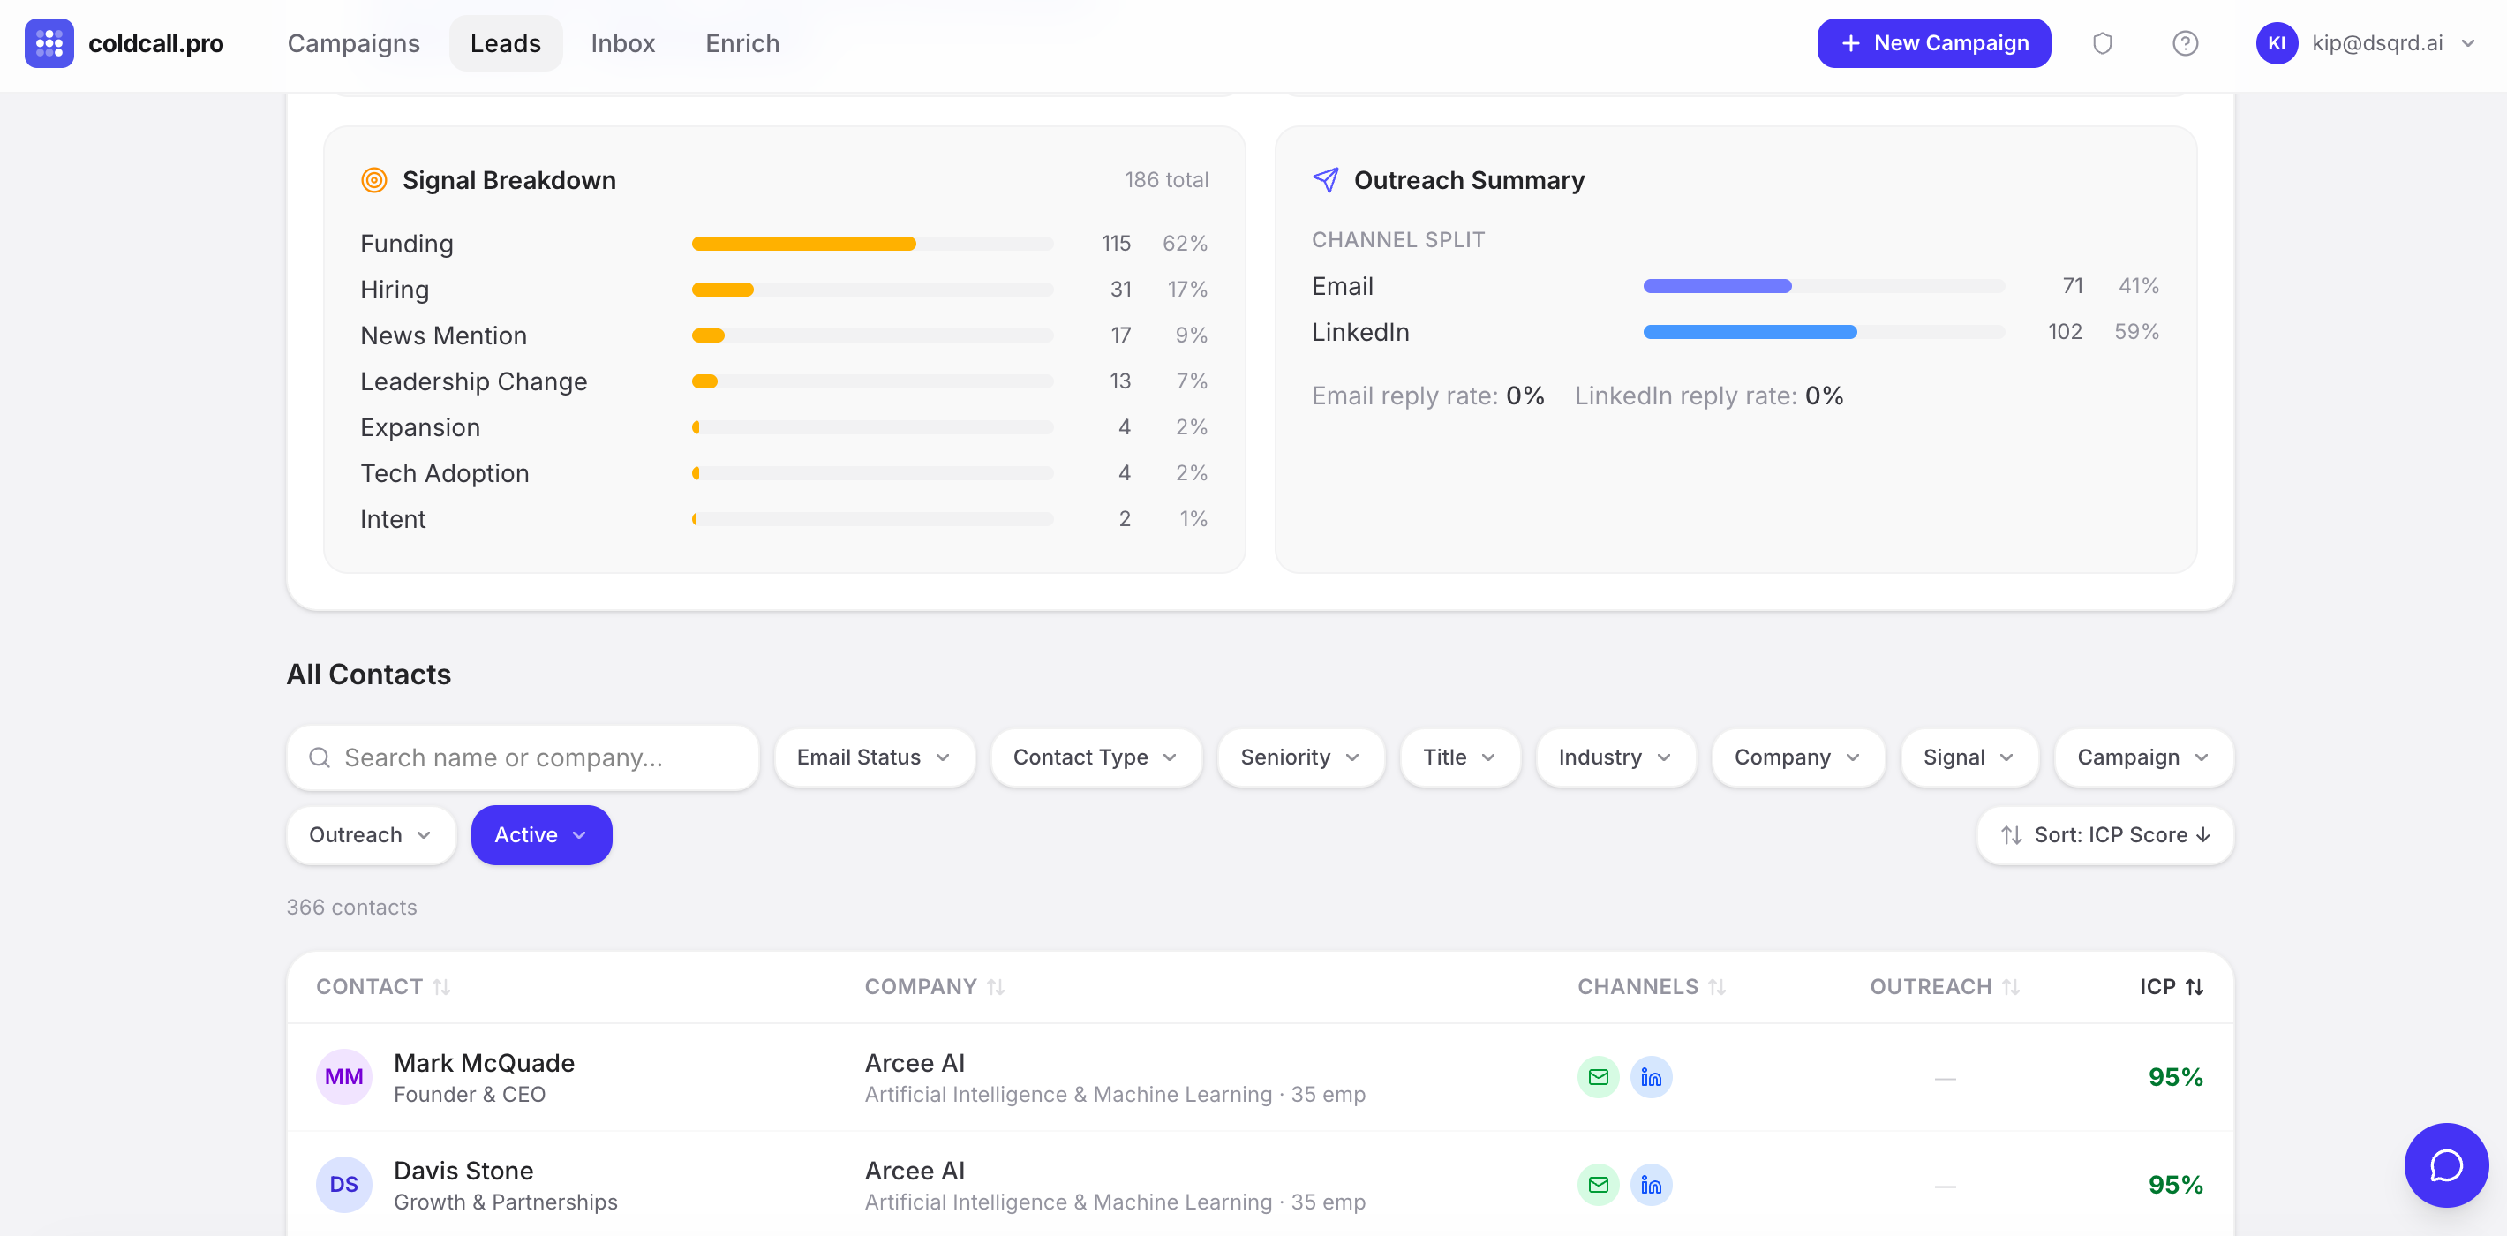This screenshot has height=1236, width=2507.
Task: Open the help question mark icon
Action: click(2185, 43)
